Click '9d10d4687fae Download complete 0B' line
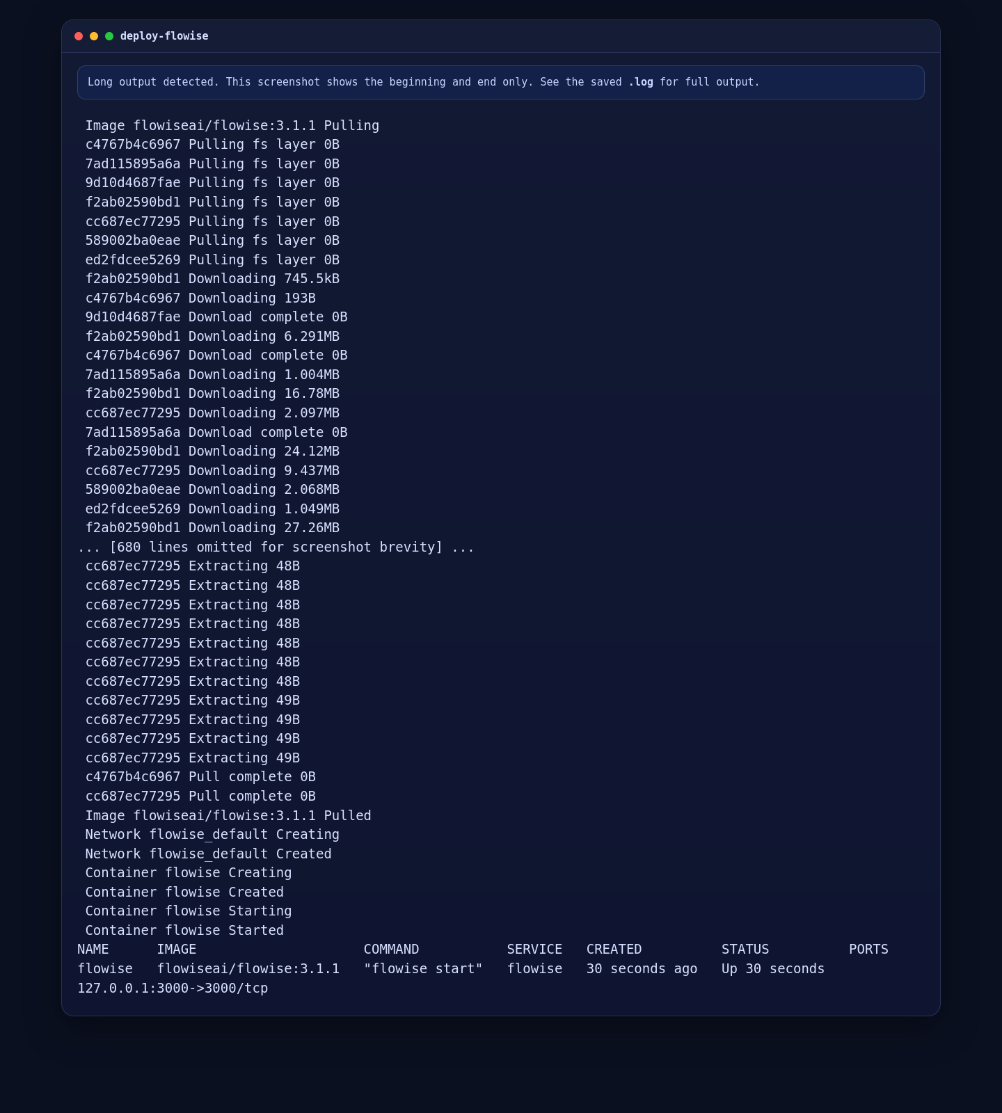 tap(216, 317)
